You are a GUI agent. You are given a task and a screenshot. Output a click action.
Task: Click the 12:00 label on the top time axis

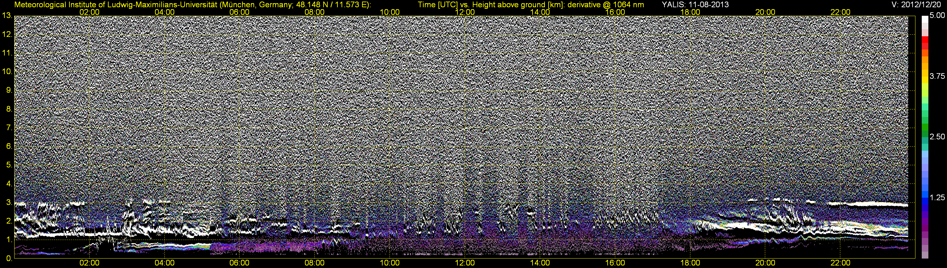point(465,12)
